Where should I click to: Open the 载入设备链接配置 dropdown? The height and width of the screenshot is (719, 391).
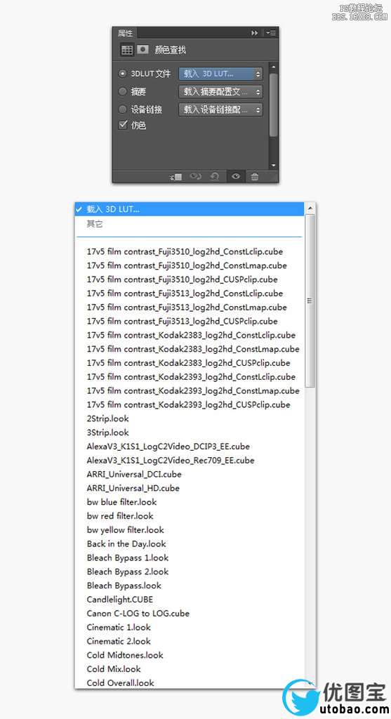tap(220, 110)
